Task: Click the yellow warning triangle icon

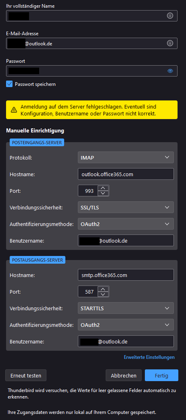Action: tap(14, 110)
